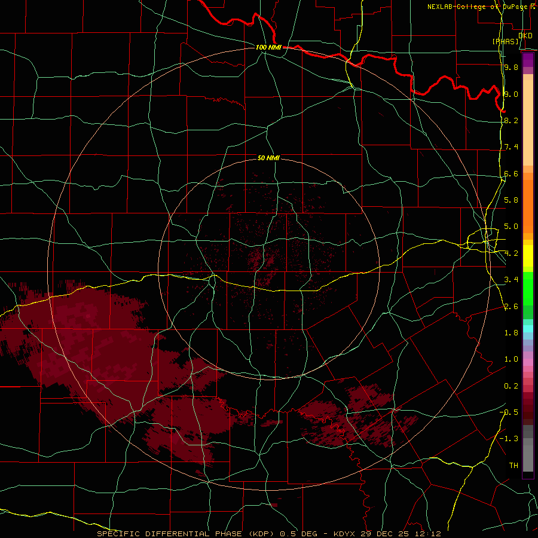
Task: Click the 8.2 value on color scale
Action: [511, 120]
